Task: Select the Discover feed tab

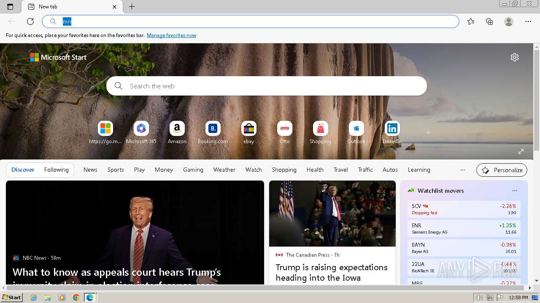Action: click(23, 170)
